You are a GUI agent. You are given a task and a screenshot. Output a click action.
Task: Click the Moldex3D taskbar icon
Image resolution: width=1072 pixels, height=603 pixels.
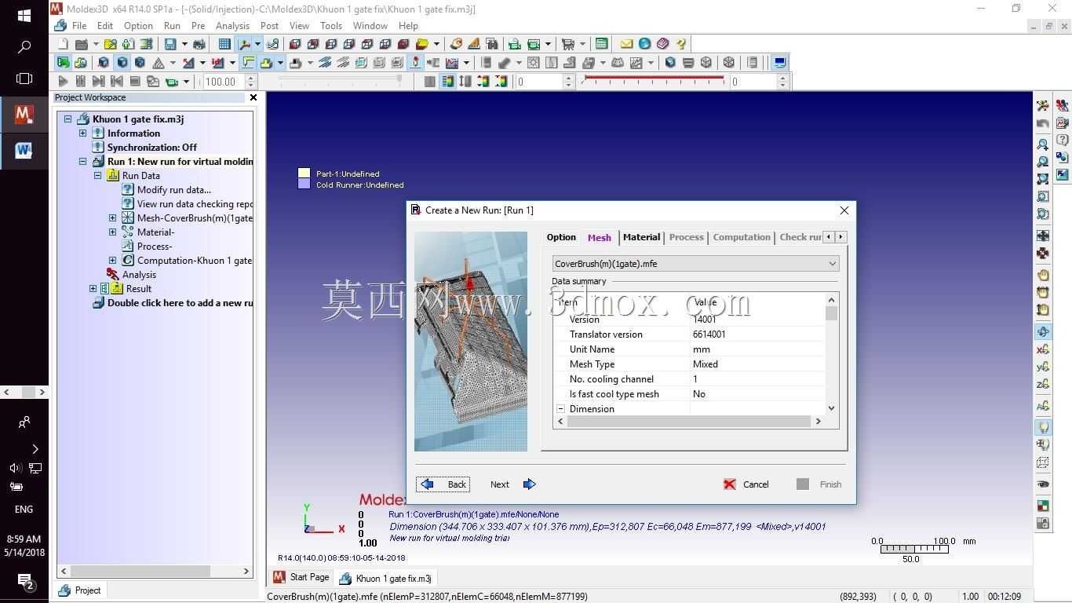point(24,115)
